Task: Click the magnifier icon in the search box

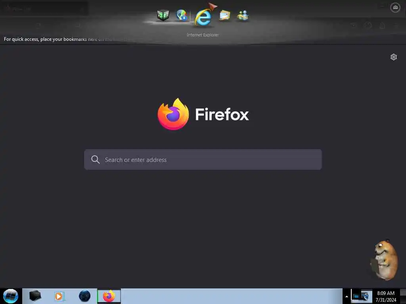Action: pos(95,160)
